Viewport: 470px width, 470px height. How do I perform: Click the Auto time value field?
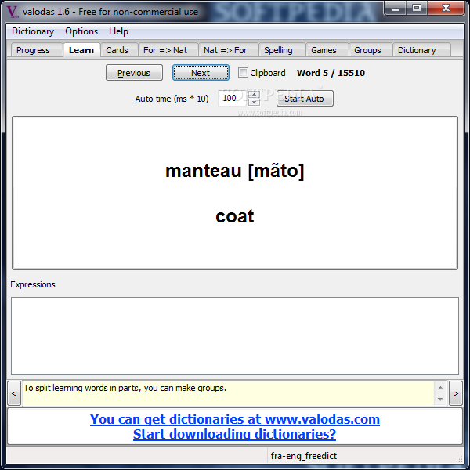coord(233,98)
